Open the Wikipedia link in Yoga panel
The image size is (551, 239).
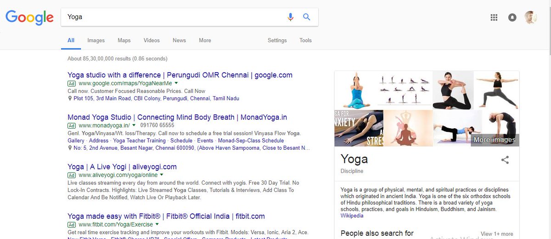pyautogui.click(x=352, y=216)
